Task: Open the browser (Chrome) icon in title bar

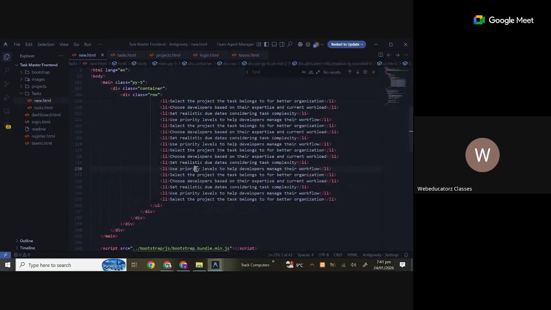Action: coord(300,44)
